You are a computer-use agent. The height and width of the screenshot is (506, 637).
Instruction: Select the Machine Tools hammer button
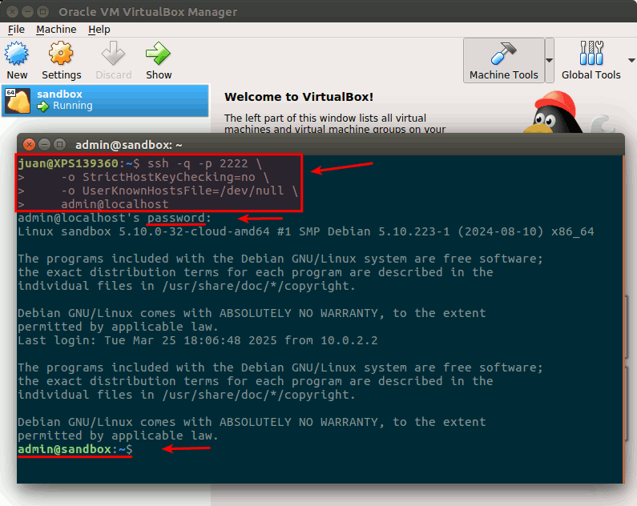503,61
